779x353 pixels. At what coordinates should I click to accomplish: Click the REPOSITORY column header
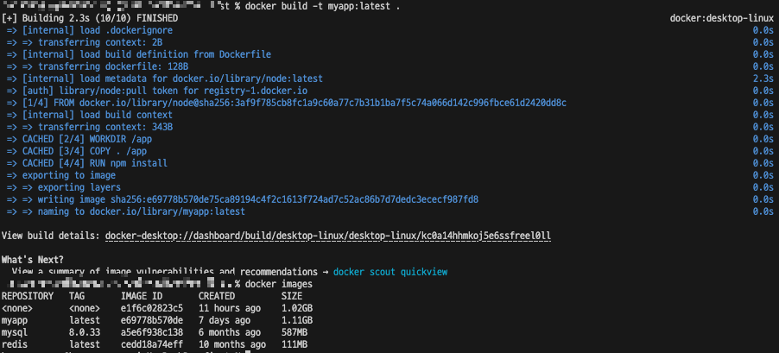[28, 296]
